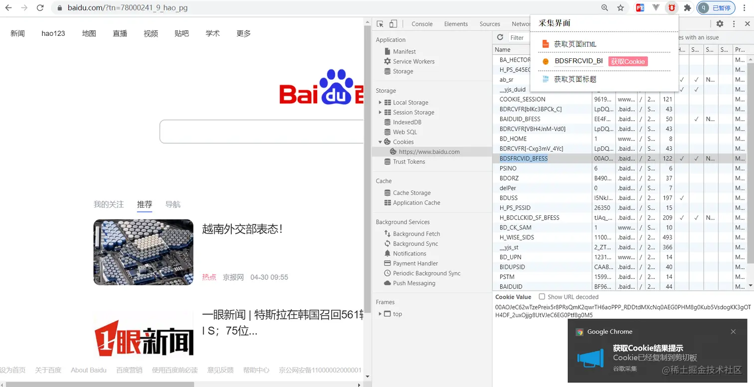Screen dimensions: 754x387
Task: Expand the Session Storage tree node
Action: click(x=380, y=112)
